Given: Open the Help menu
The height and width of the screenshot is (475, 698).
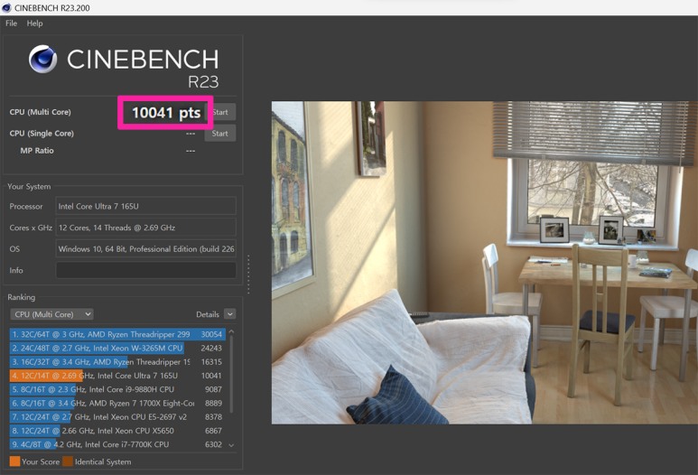Looking at the screenshot, I should (x=34, y=23).
